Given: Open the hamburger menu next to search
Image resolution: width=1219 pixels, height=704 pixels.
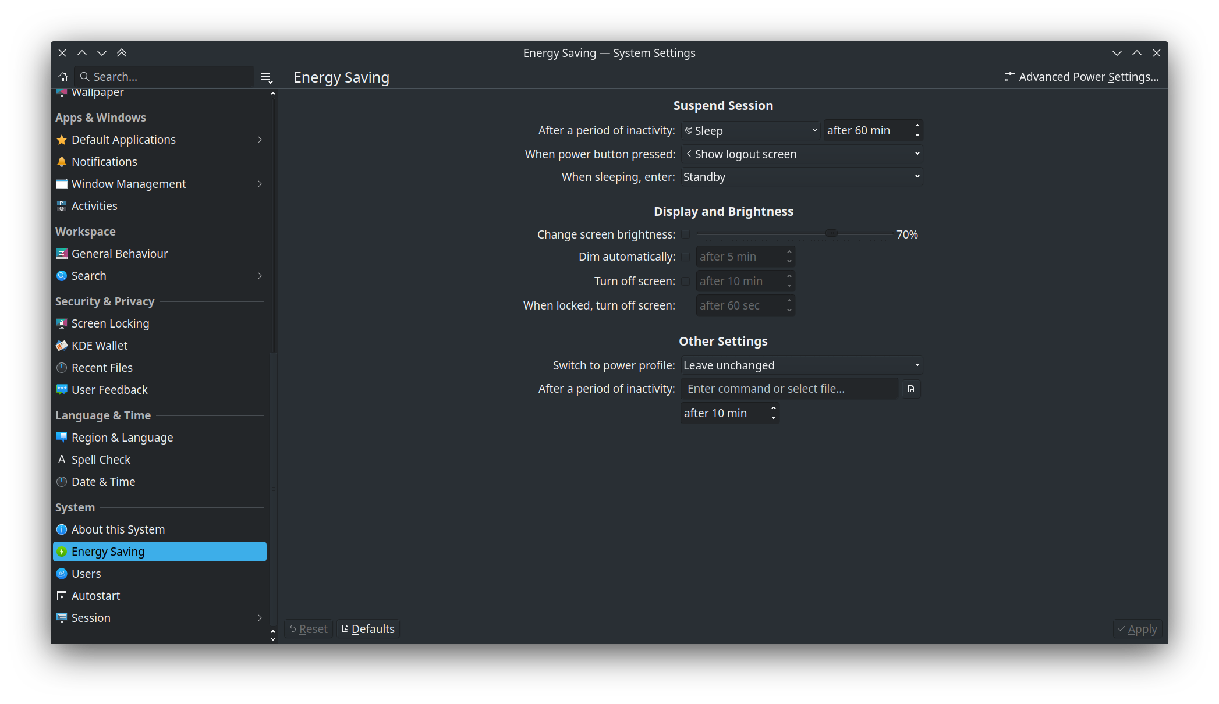Looking at the screenshot, I should [x=266, y=77].
